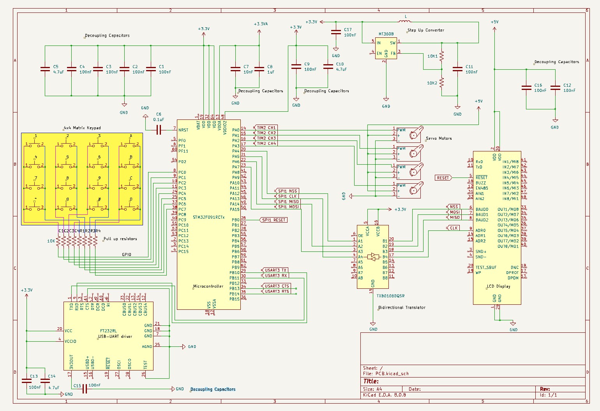Image resolution: width=600 pixels, height=411 pixels.
Task: Select resistor 10K1 in feedback divider
Action: (441, 56)
